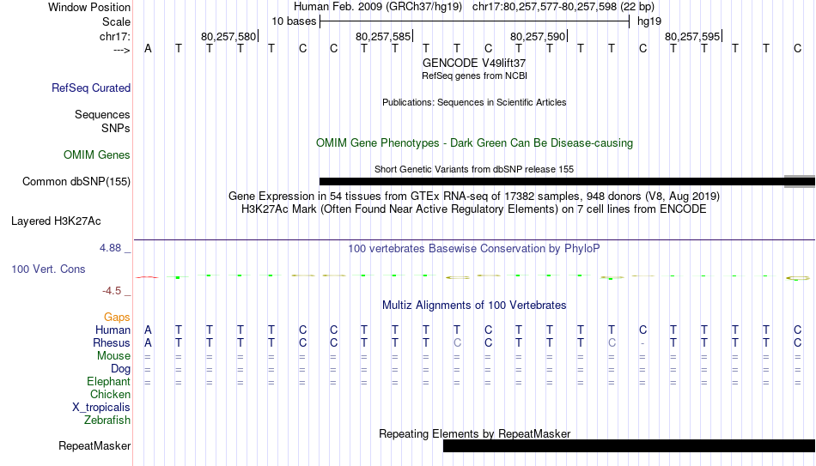
Task: Click the Window Position label
Action: coord(89,7)
